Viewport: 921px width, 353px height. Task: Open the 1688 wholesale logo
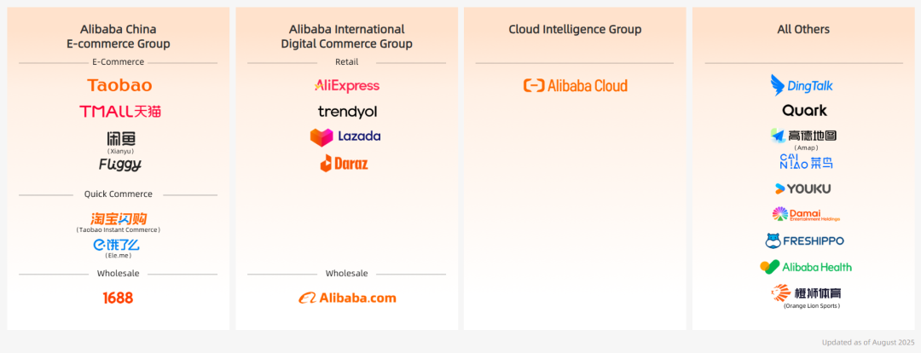pyautogui.click(x=118, y=298)
